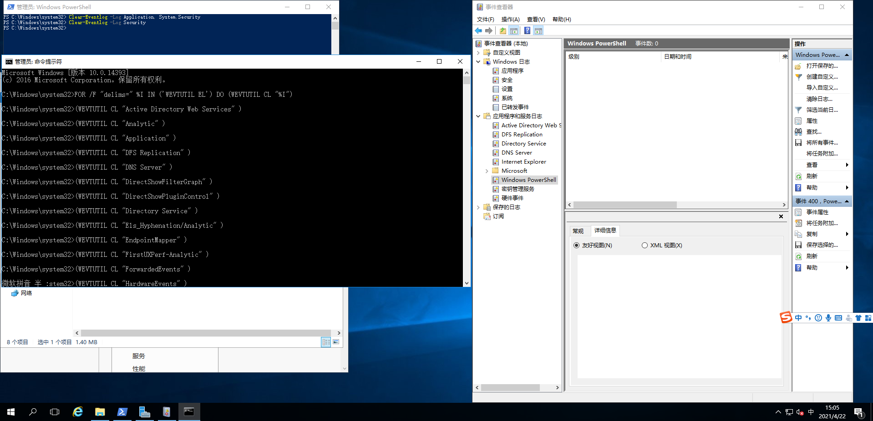Open the notification center in taskbar

click(x=859, y=412)
